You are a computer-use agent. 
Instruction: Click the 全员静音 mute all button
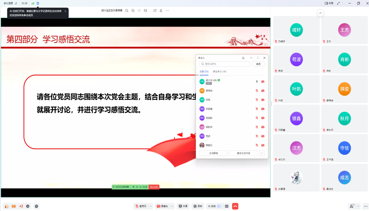(x=213, y=153)
